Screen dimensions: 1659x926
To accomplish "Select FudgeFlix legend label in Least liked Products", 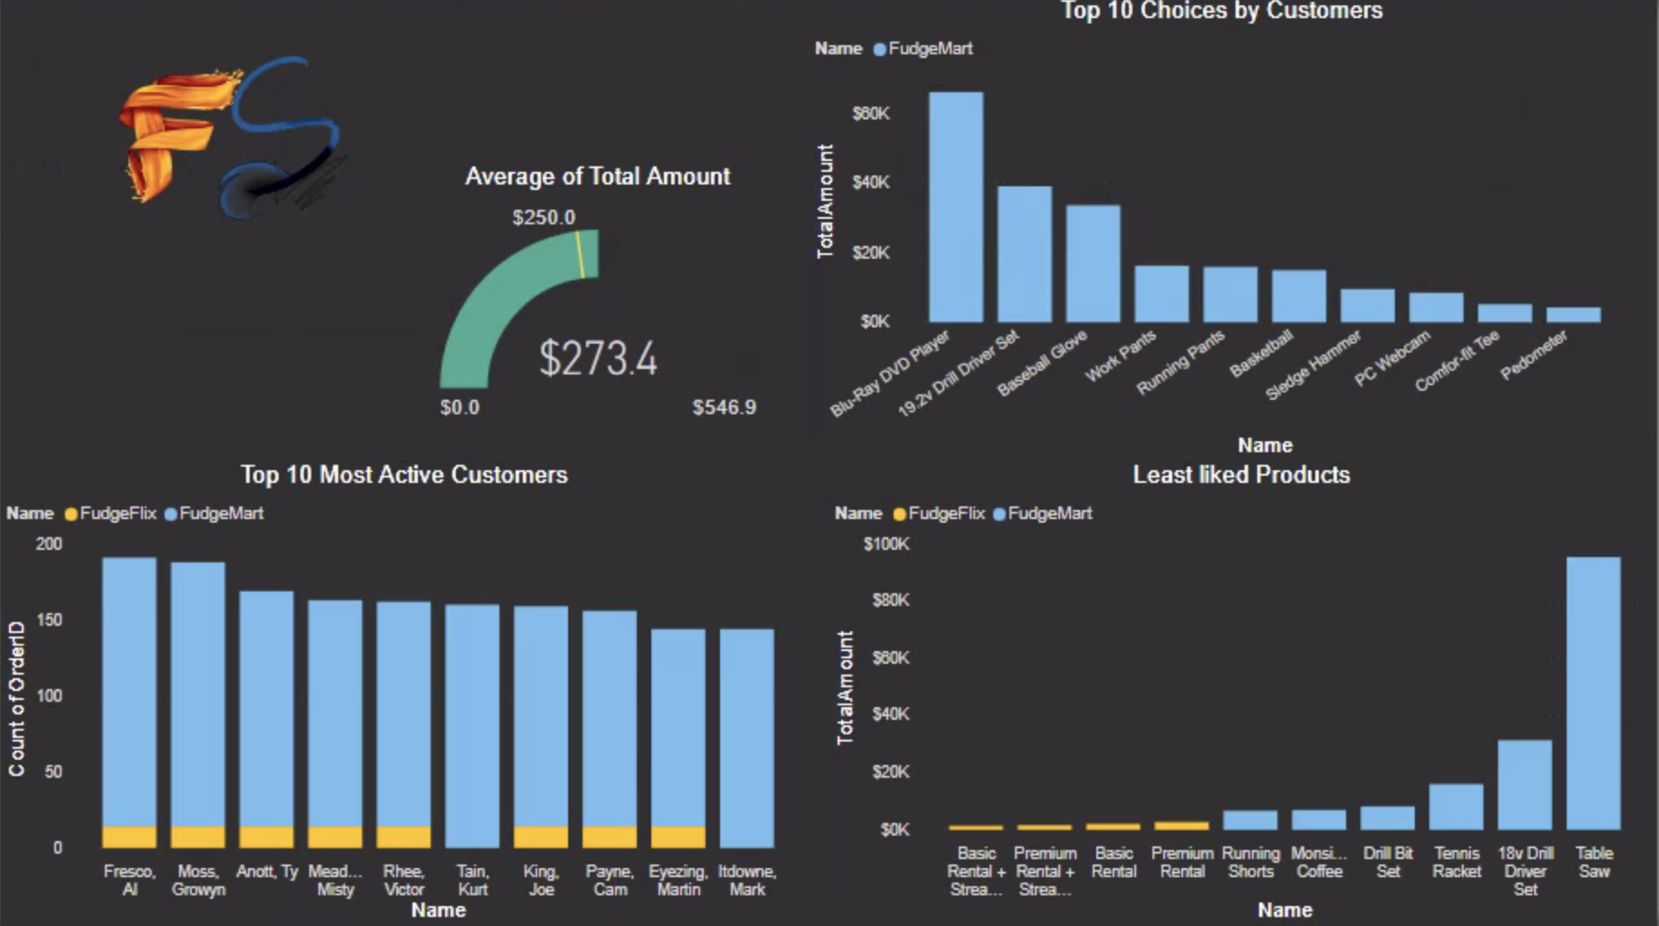I will [946, 514].
